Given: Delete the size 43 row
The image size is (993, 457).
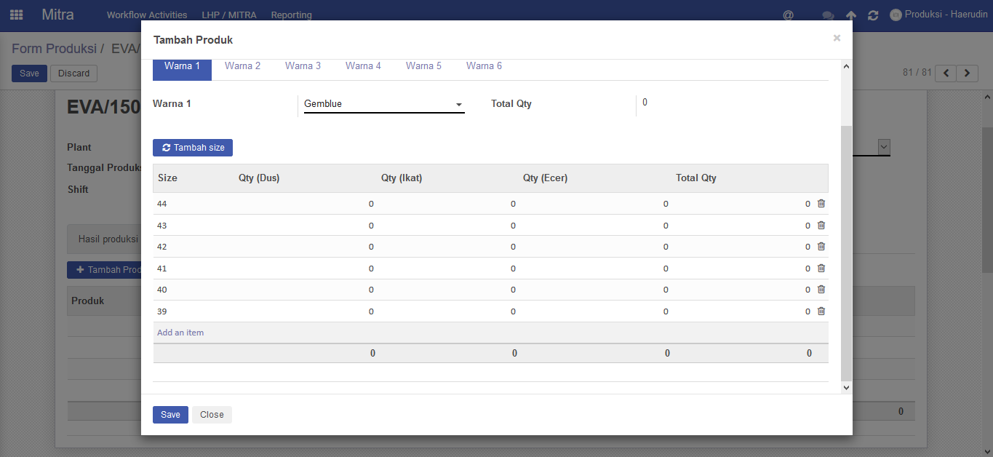Looking at the screenshot, I should [821, 226].
